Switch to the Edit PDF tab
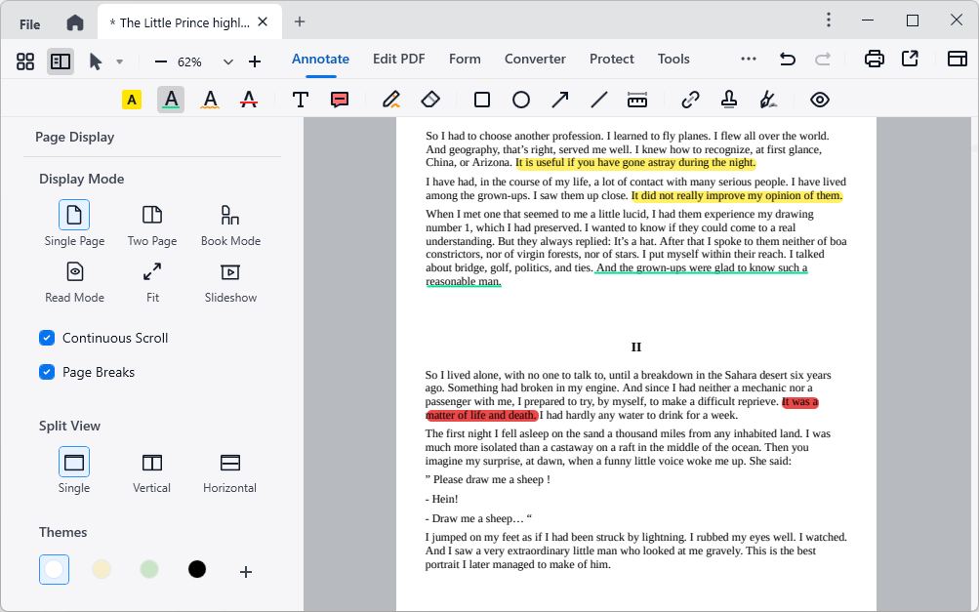 click(398, 59)
